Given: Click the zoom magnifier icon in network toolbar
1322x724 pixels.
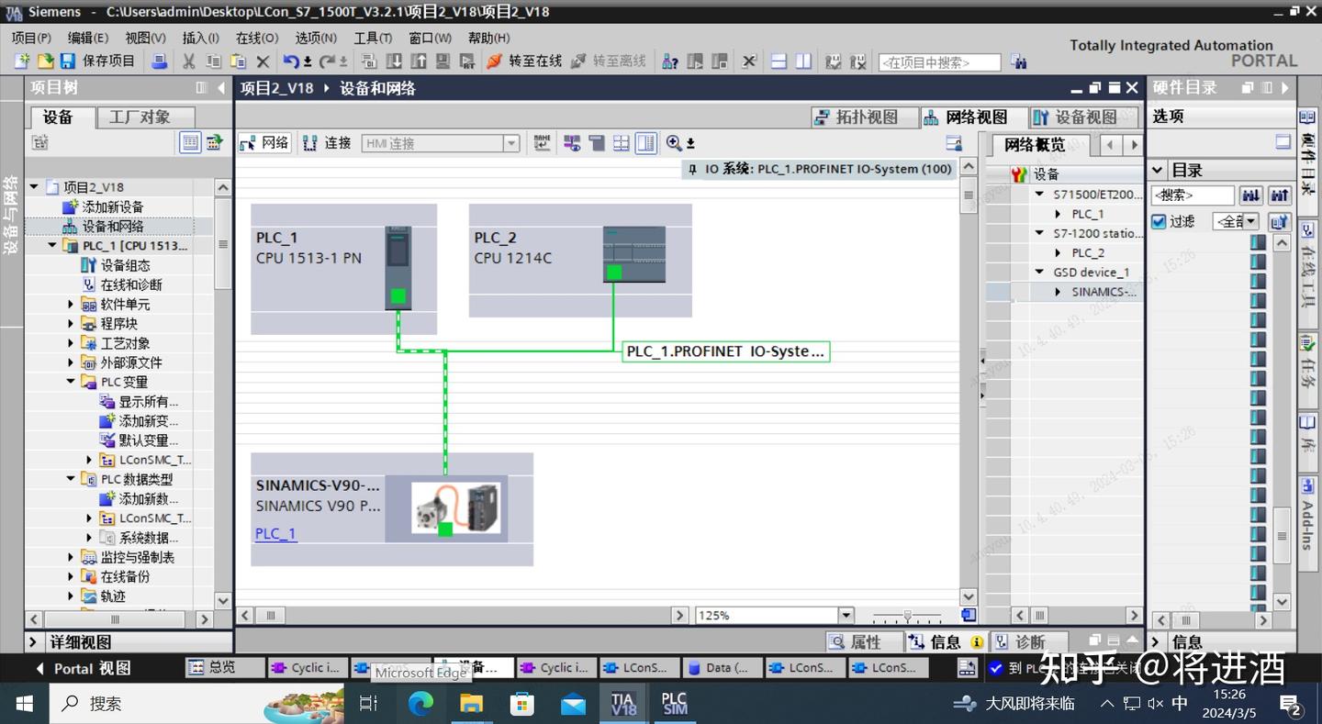Looking at the screenshot, I should click(675, 143).
